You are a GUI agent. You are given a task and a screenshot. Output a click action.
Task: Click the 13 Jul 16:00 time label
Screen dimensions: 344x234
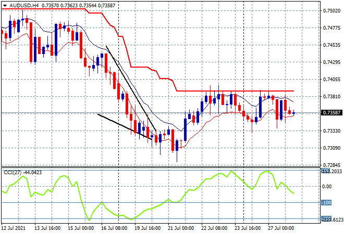47,228
